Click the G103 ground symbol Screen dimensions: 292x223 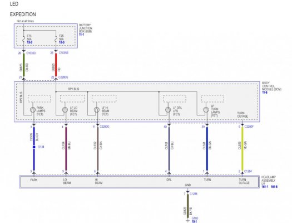(188, 221)
